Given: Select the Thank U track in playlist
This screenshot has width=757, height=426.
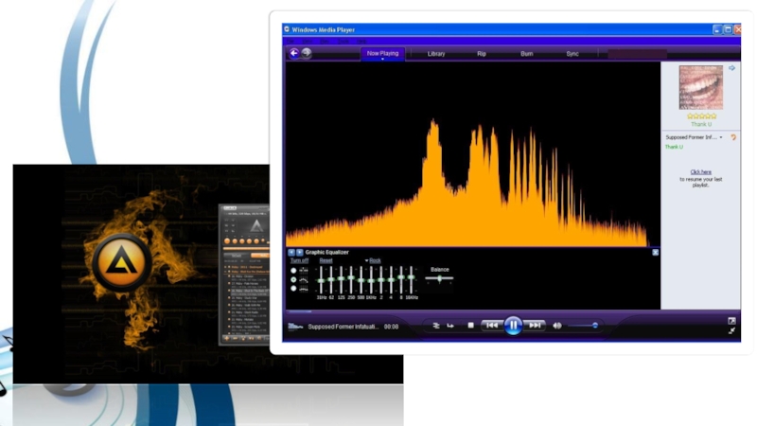Looking at the screenshot, I should (674, 147).
